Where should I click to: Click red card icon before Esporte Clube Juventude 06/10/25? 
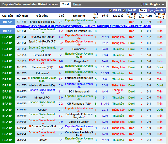pos(29,78)
